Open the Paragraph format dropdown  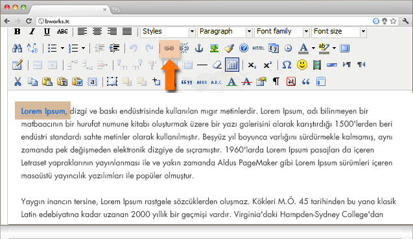pos(225,32)
